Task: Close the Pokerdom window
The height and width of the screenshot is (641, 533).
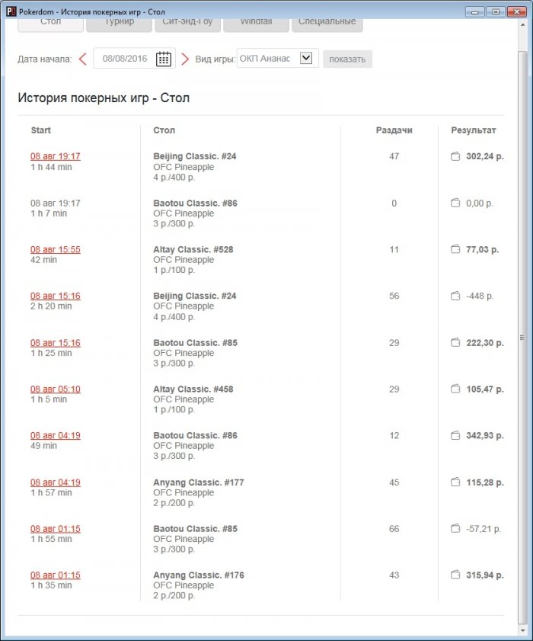Action: pos(516,12)
